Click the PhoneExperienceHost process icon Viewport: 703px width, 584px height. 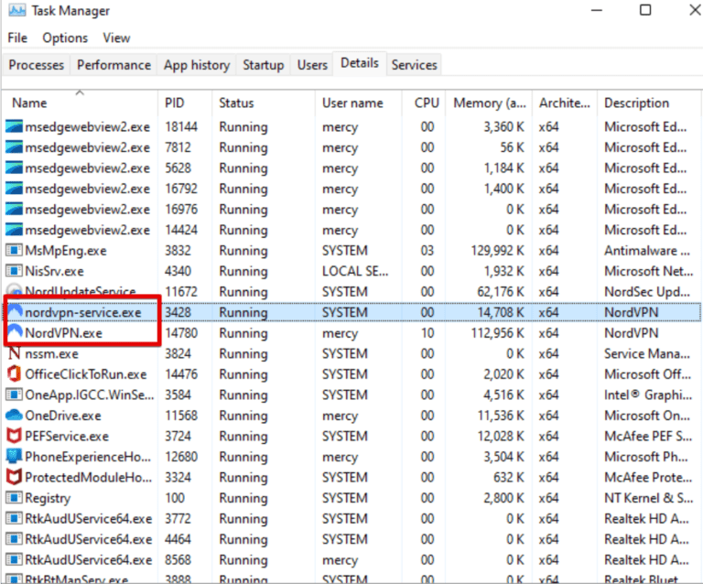point(14,457)
